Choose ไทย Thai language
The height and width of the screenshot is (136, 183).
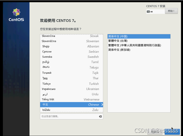[71, 78]
